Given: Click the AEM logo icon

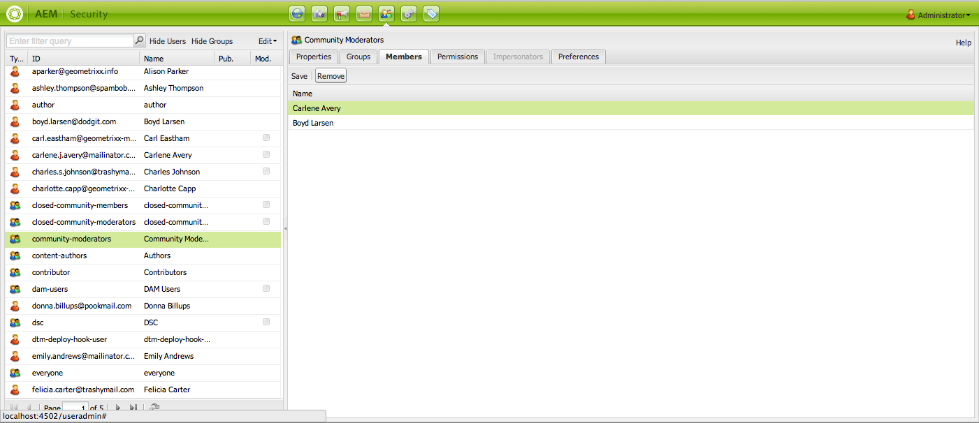Looking at the screenshot, I should coord(15,14).
